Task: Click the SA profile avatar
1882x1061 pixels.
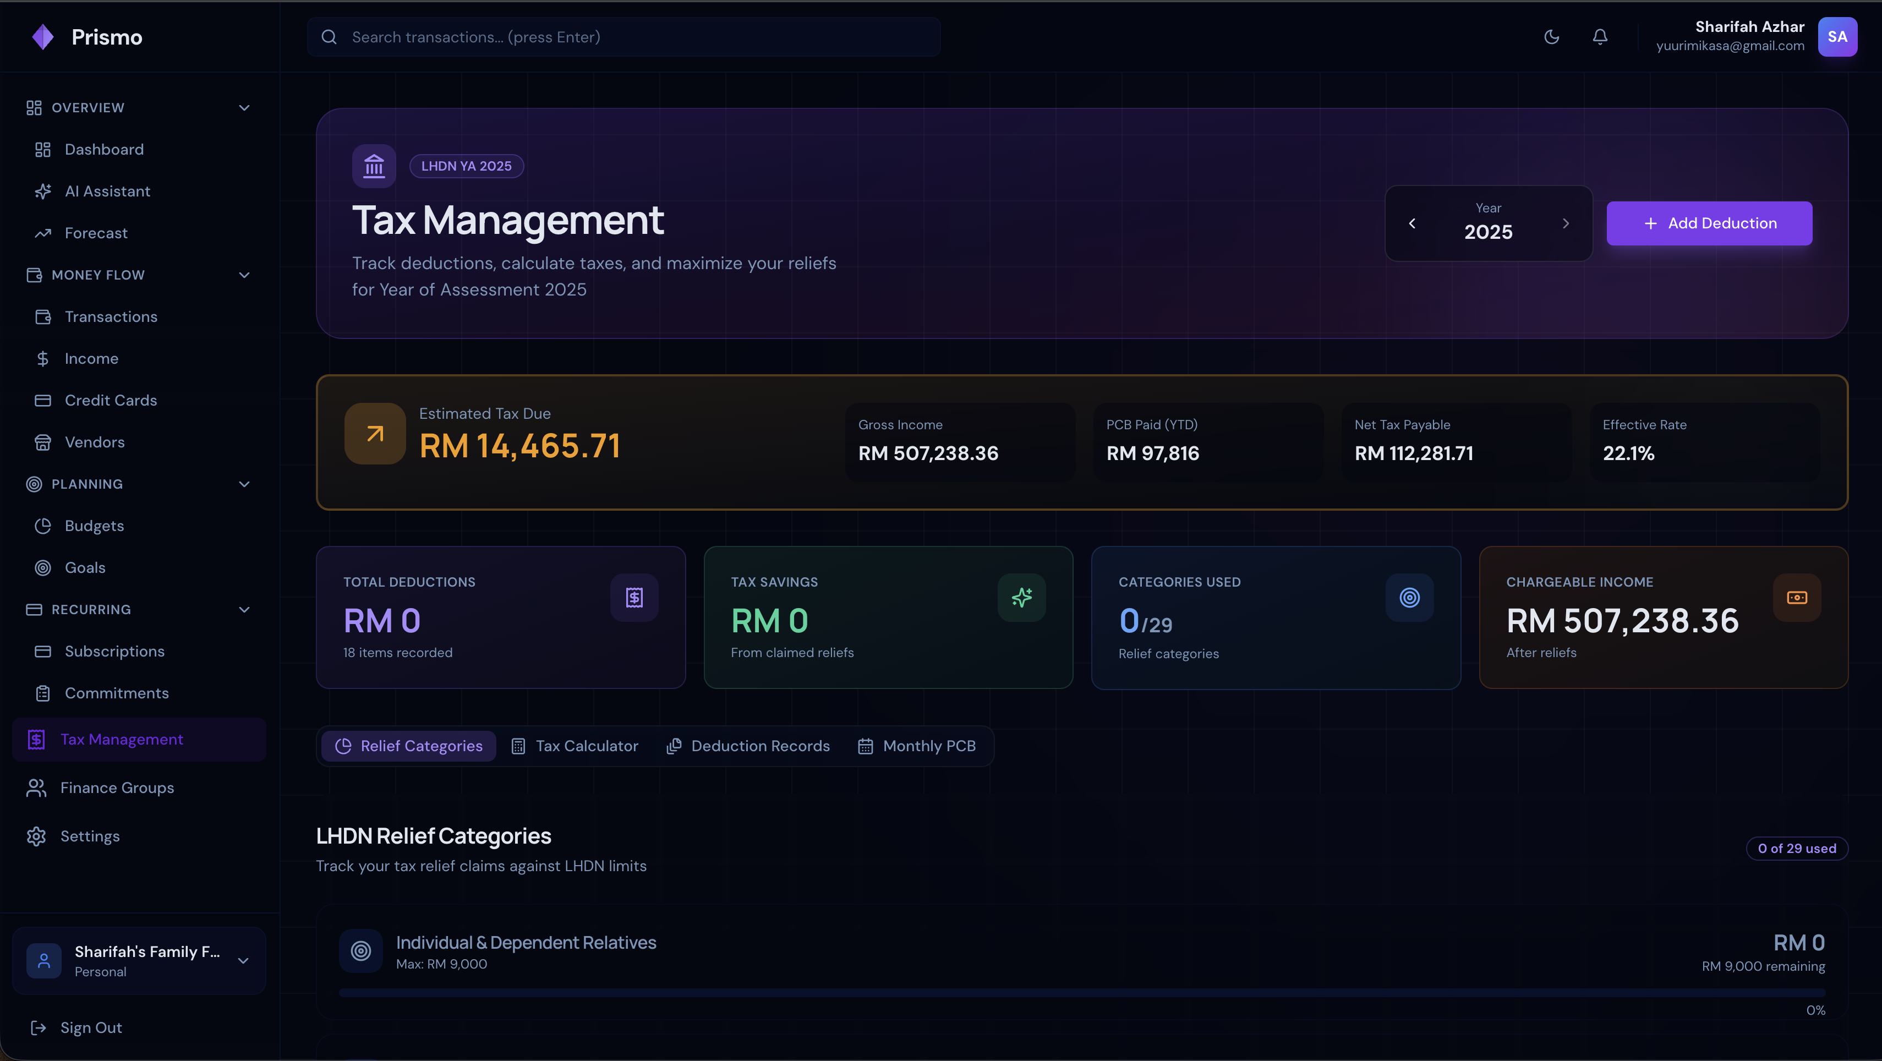Action: coord(1837,36)
